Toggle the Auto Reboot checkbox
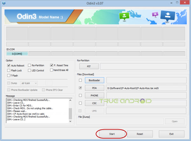The image size is (191, 141). point(9,66)
